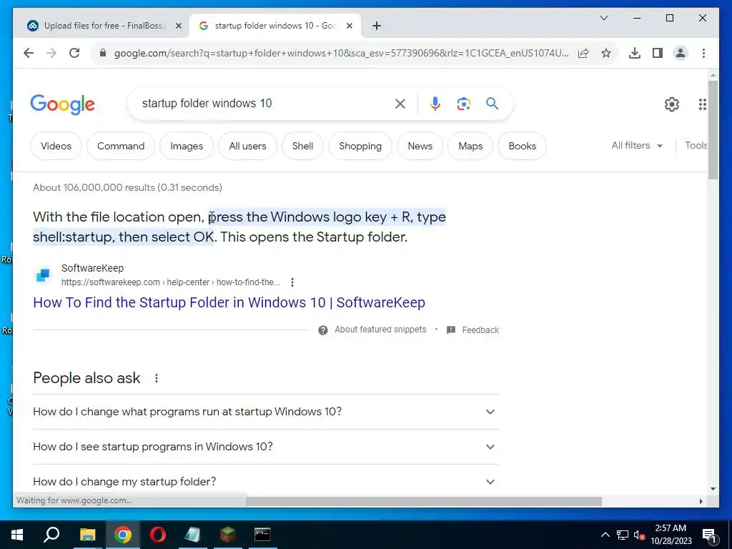The height and width of the screenshot is (549, 732).
Task: Select the All users filter chip
Action: pos(247,146)
